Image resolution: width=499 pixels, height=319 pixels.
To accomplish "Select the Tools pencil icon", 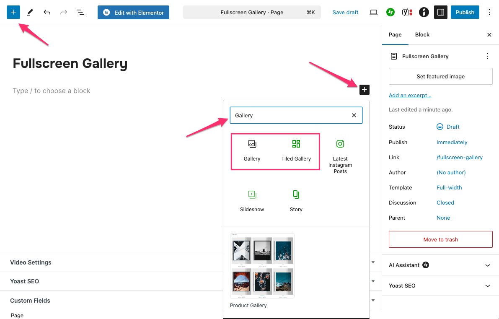I will pyautogui.click(x=30, y=12).
